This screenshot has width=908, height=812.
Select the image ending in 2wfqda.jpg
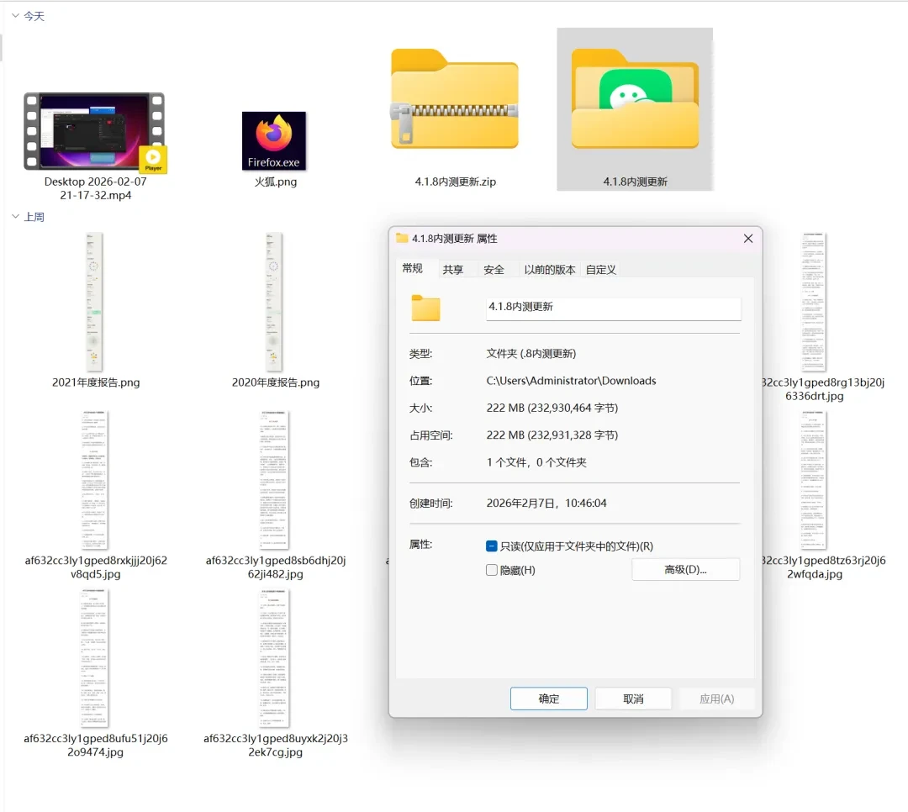[x=814, y=480]
